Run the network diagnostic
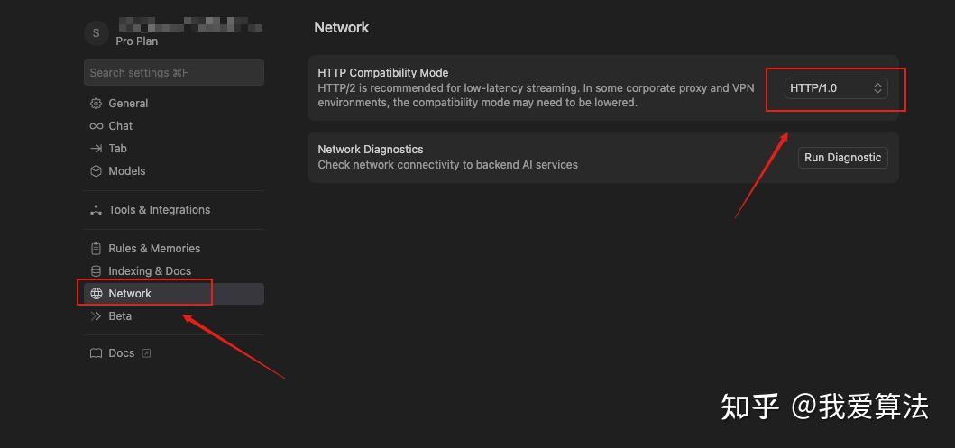The height and width of the screenshot is (448, 955). [x=842, y=158]
